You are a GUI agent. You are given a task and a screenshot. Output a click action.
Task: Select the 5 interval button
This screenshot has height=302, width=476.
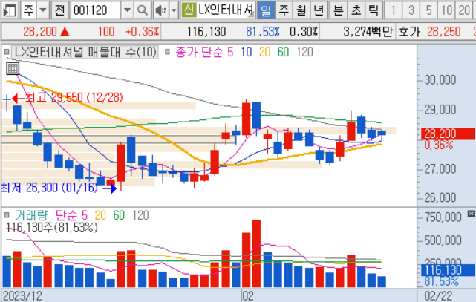[x=428, y=10]
